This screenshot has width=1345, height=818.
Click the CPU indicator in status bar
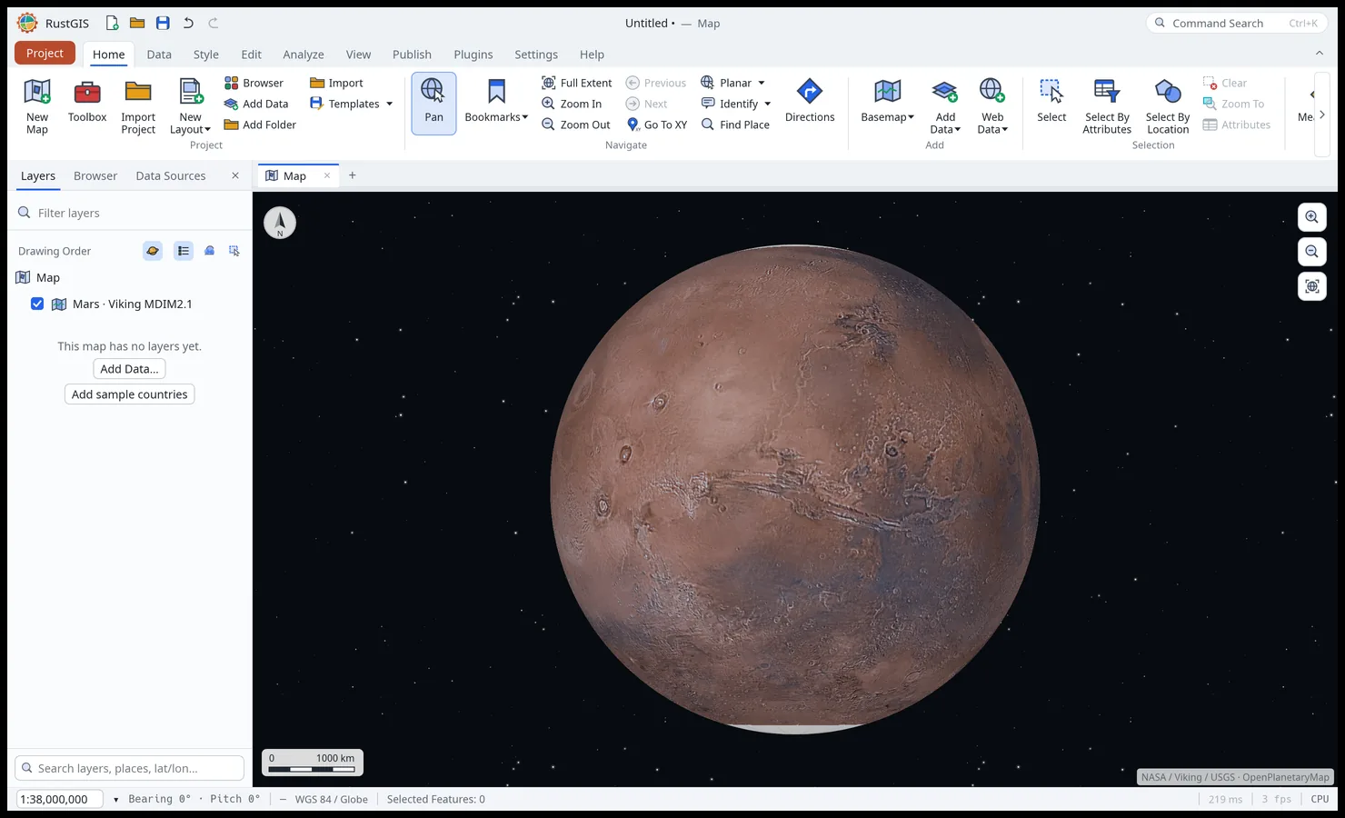click(1320, 799)
